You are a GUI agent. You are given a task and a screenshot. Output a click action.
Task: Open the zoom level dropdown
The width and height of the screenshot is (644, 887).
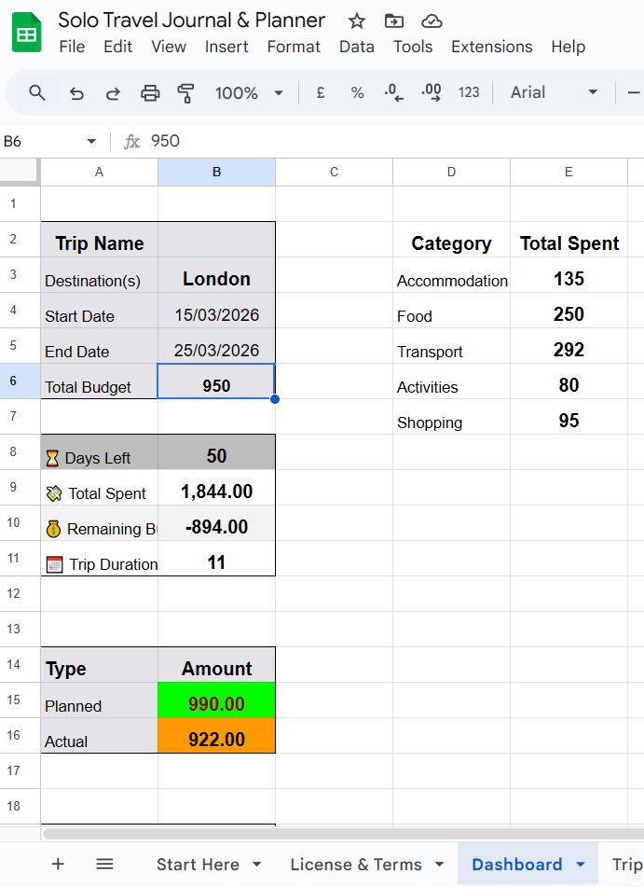pos(249,92)
